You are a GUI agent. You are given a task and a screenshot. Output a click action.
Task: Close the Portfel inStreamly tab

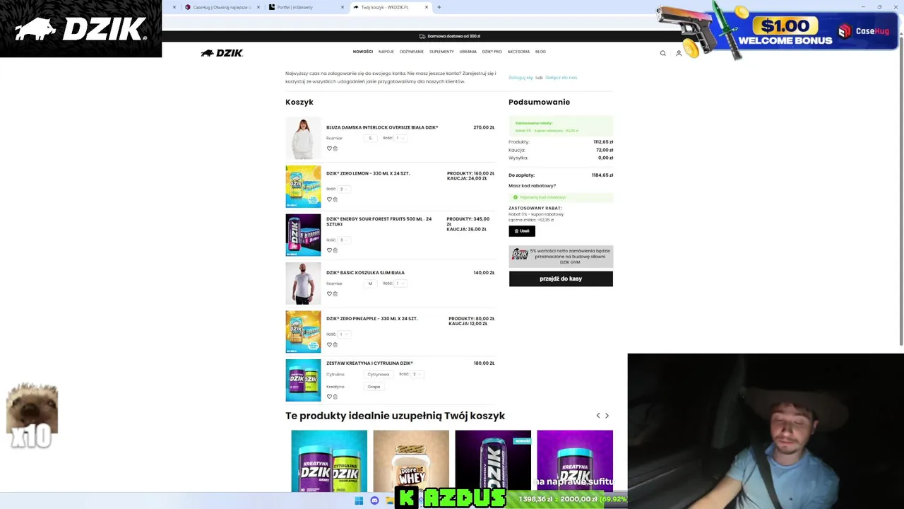[343, 7]
